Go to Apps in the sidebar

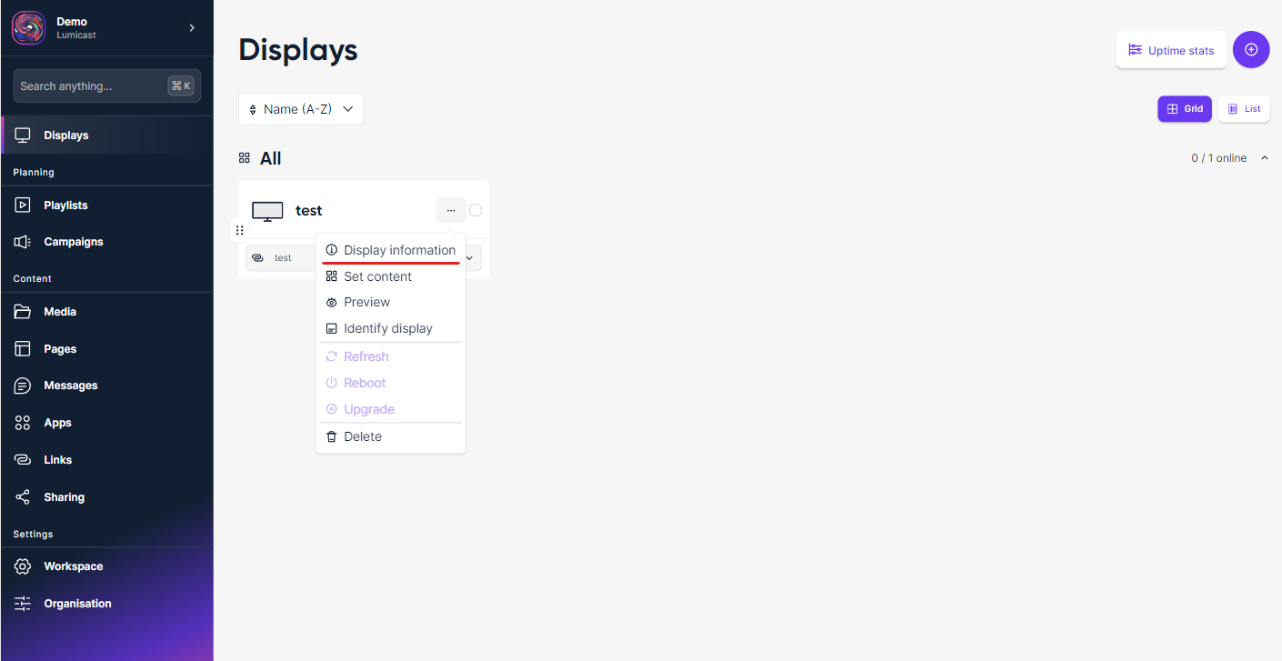(x=57, y=423)
